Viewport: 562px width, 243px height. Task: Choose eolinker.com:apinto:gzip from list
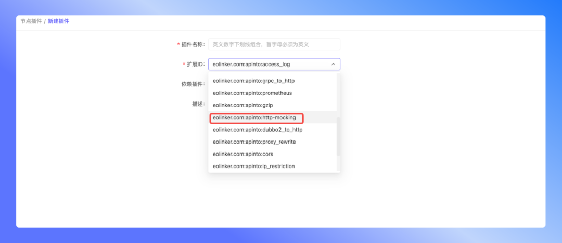click(x=272, y=105)
